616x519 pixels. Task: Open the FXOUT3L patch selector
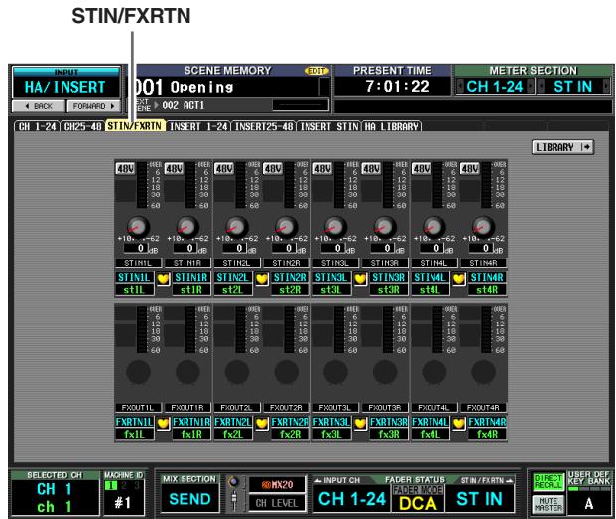tap(335, 408)
